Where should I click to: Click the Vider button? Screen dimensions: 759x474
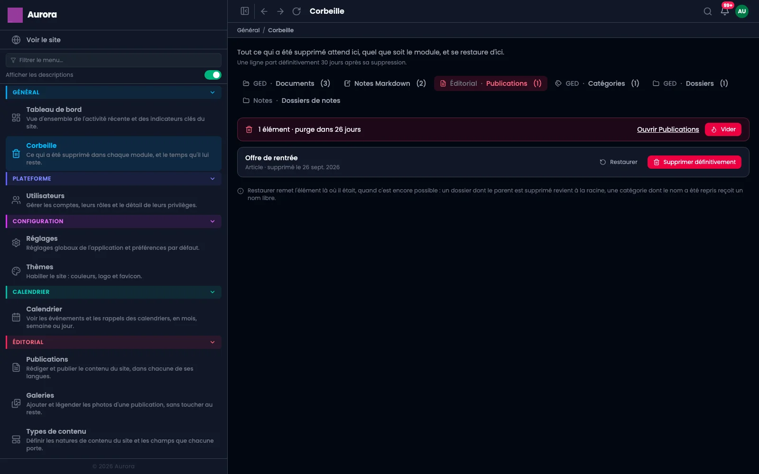coord(723,129)
